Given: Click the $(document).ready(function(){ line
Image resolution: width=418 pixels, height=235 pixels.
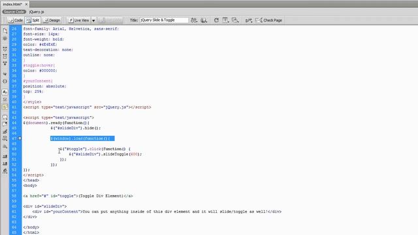Looking at the screenshot, I should coord(56,123).
